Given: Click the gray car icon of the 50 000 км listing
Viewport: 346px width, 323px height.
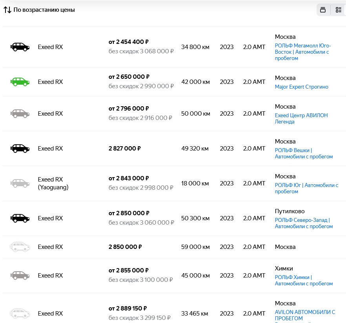Looking at the screenshot, I should click(x=20, y=114).
